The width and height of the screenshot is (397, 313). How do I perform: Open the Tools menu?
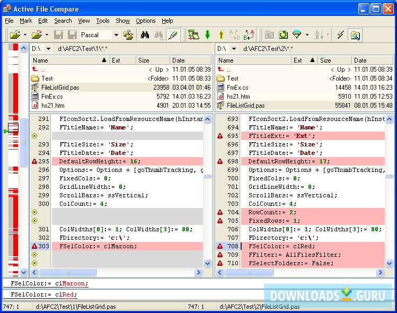click(x=102, y=21)
